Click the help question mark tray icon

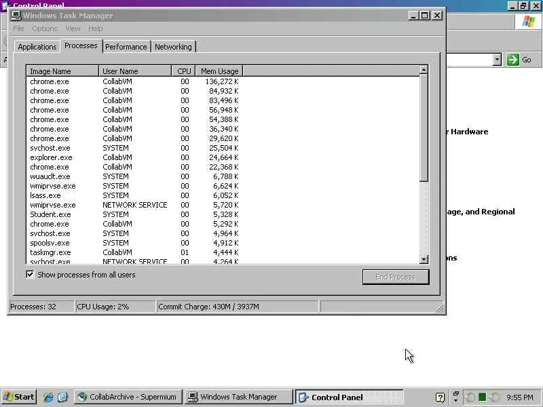[440, 398]
